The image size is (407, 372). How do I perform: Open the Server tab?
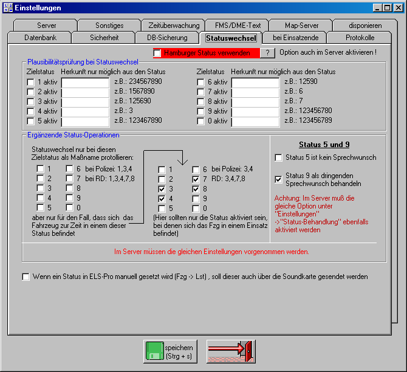coord(46,26)
